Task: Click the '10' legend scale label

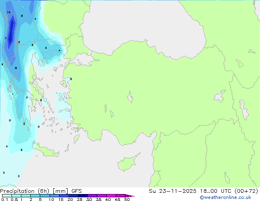Action: tap(51, 199)
